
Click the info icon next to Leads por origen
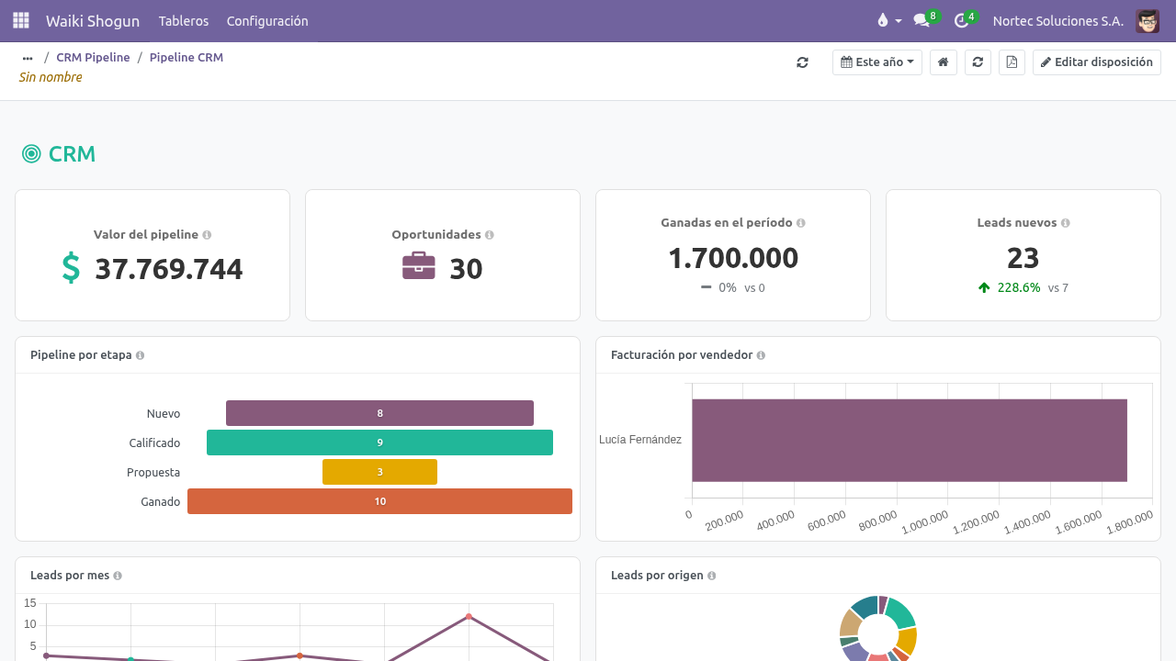pos(711,576)
